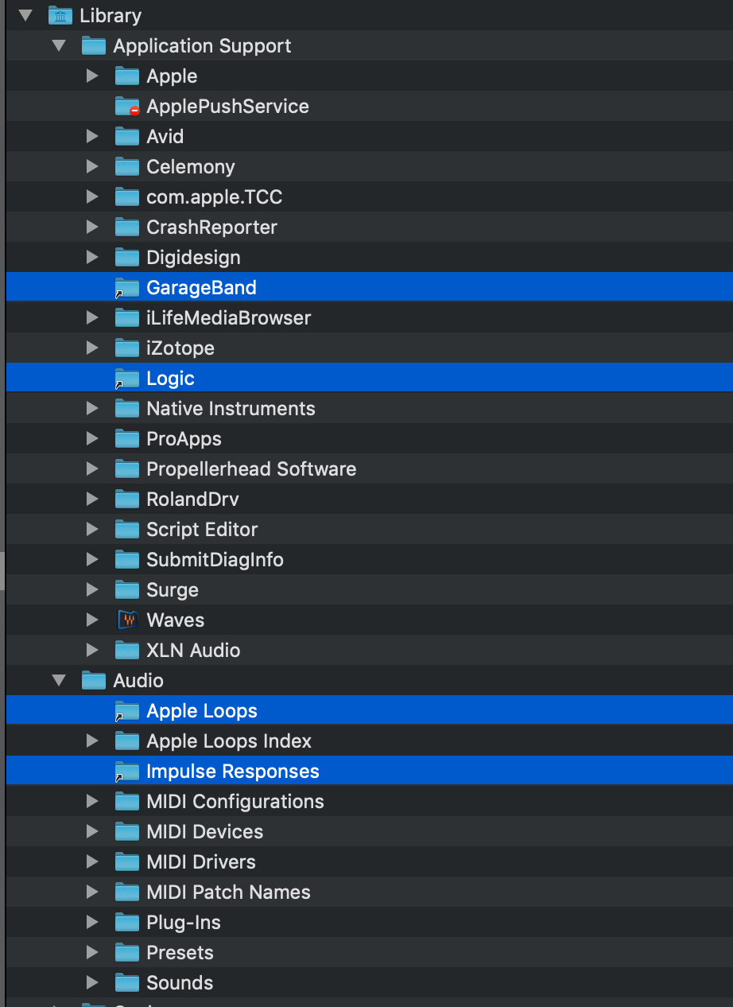Click the Logic alias folder icon
This screenshot has height=1007, width=733.
coord(127,379)
